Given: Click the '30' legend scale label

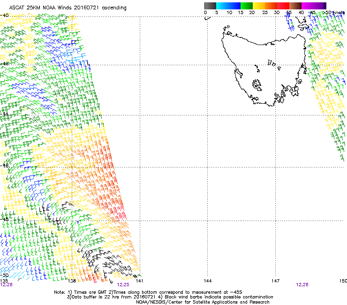Looking at the screenshot, I should [277, 13].
